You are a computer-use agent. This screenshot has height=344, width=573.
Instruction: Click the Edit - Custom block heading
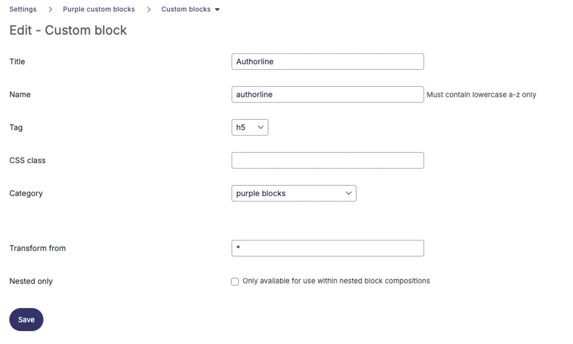[68, 30]
